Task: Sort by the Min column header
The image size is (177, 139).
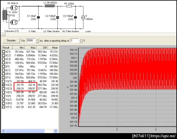Action: (19, 48)
